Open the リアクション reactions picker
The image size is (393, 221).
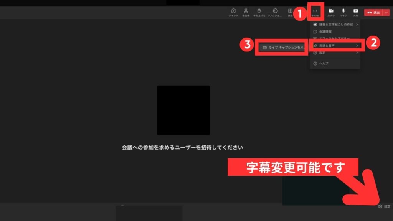tap(275, 12)
